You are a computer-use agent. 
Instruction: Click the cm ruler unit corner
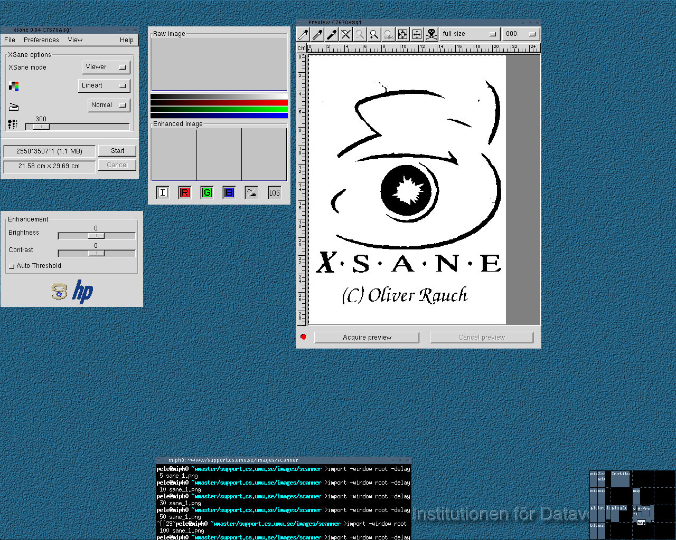click(x=302, y=48)
